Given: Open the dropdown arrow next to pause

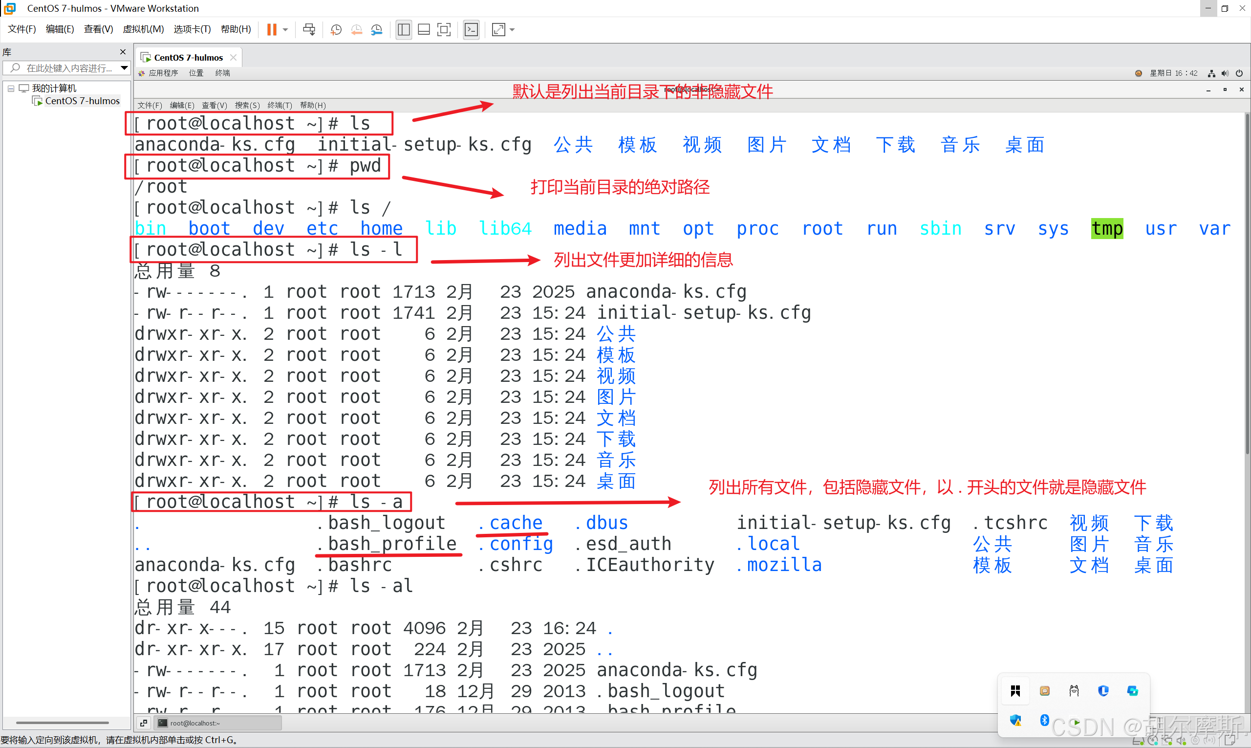Looking at the screenshot, I should (285, 30).
